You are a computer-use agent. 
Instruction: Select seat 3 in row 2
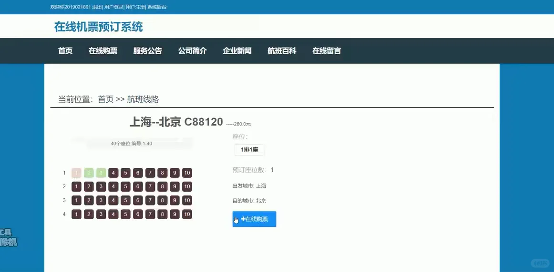point(101,186)
